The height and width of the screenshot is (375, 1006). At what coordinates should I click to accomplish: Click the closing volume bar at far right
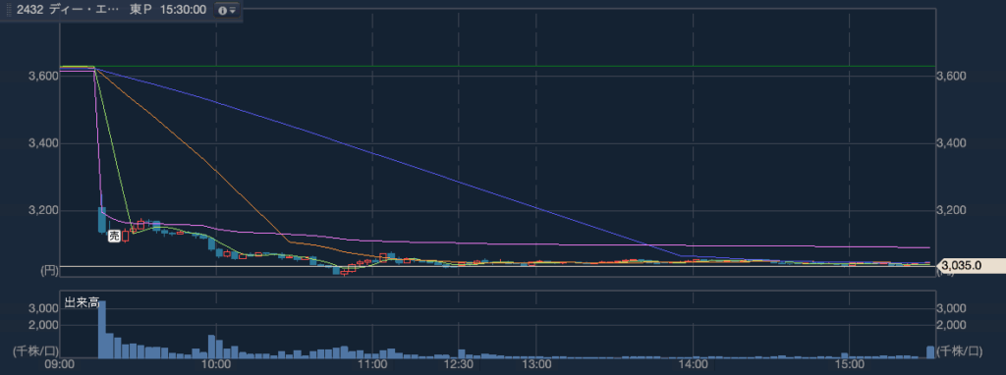pyautogui.click(x=930, y=351)
